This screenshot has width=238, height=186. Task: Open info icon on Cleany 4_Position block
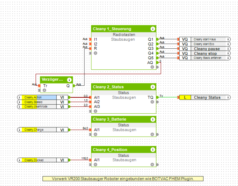coord(153,150)
